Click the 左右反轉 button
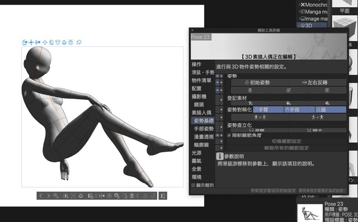This screenshot has width=358, height=222. (x=318, y=83)
